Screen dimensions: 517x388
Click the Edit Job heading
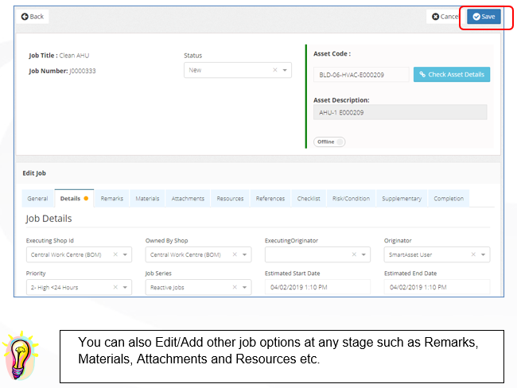[x=34, y=173]
